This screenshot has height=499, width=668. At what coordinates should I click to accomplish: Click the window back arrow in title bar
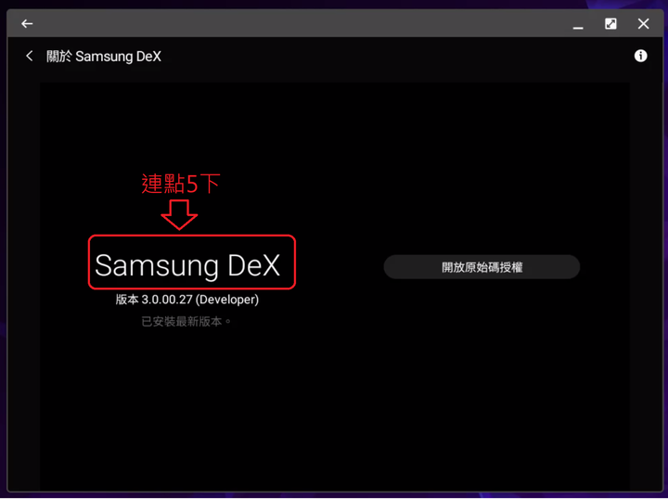(x=27, y=24)
